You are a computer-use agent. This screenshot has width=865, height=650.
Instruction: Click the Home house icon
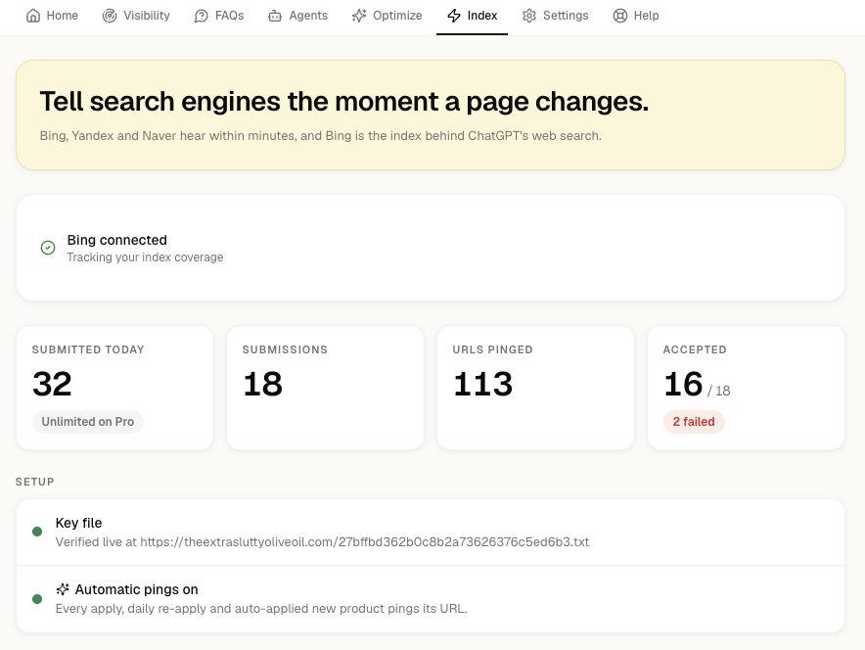tap(33, 16)
